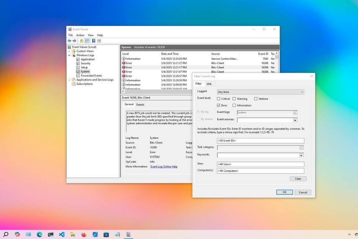Click the Up one level folder icon
Viewport: 358px width, 239px height.
tap(82, 41)
